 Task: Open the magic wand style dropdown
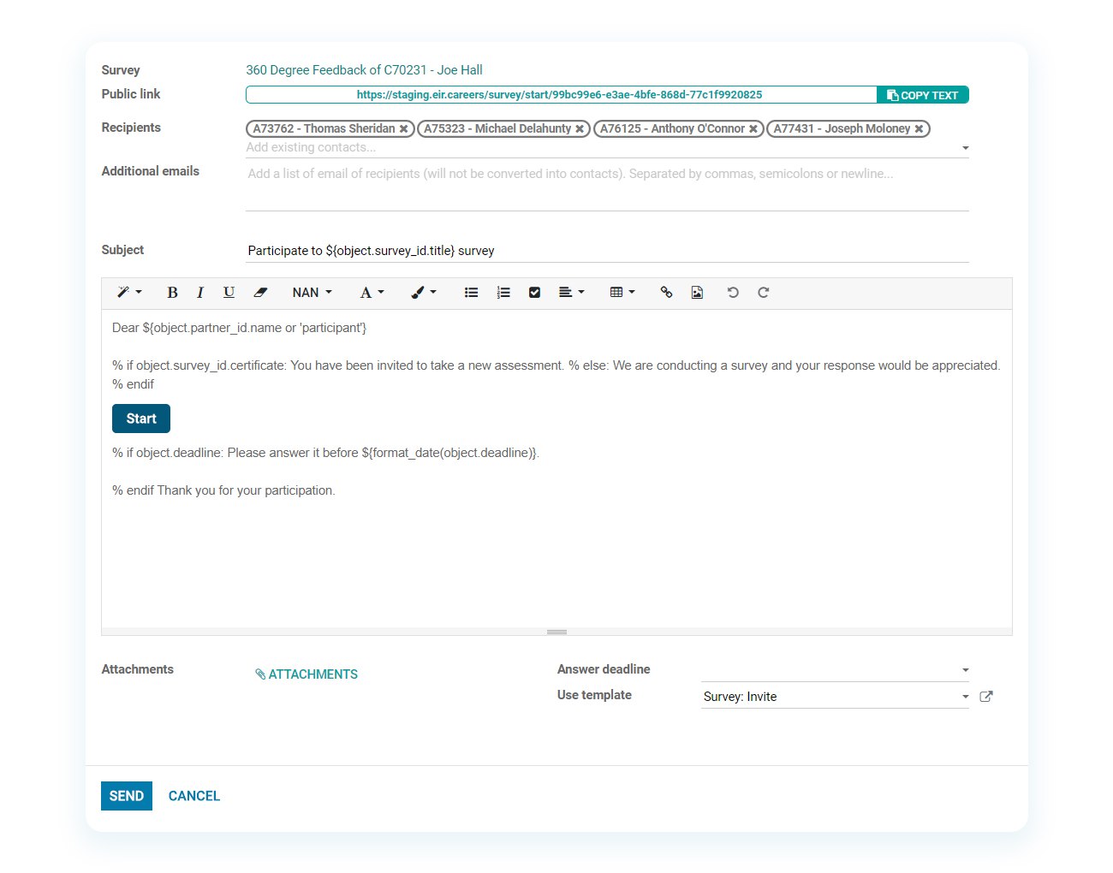[x=129, y=293]
